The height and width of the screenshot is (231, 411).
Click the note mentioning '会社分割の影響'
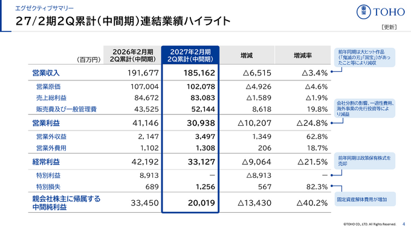click(364, 108)
